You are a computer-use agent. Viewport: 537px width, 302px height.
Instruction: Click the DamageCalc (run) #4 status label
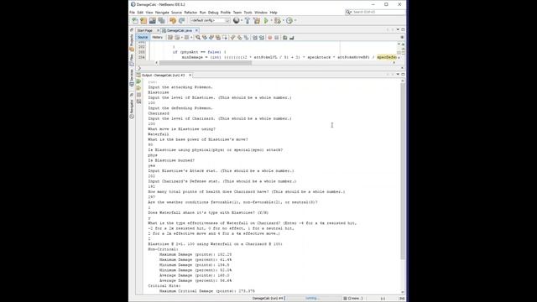coord(268,299)
